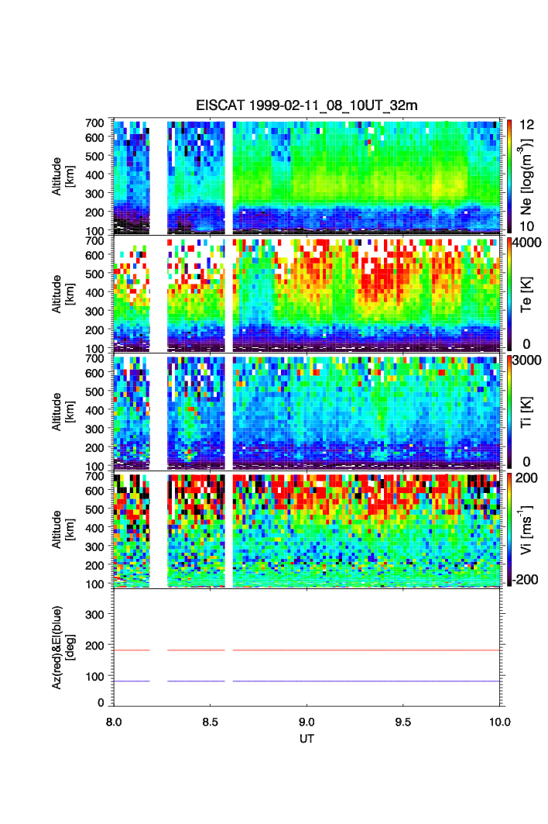Click the 9.5 tick on UT axis

[405, 721]
